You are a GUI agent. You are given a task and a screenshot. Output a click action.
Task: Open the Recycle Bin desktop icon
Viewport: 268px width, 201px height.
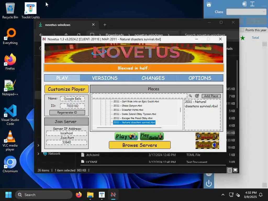(10, 10)
